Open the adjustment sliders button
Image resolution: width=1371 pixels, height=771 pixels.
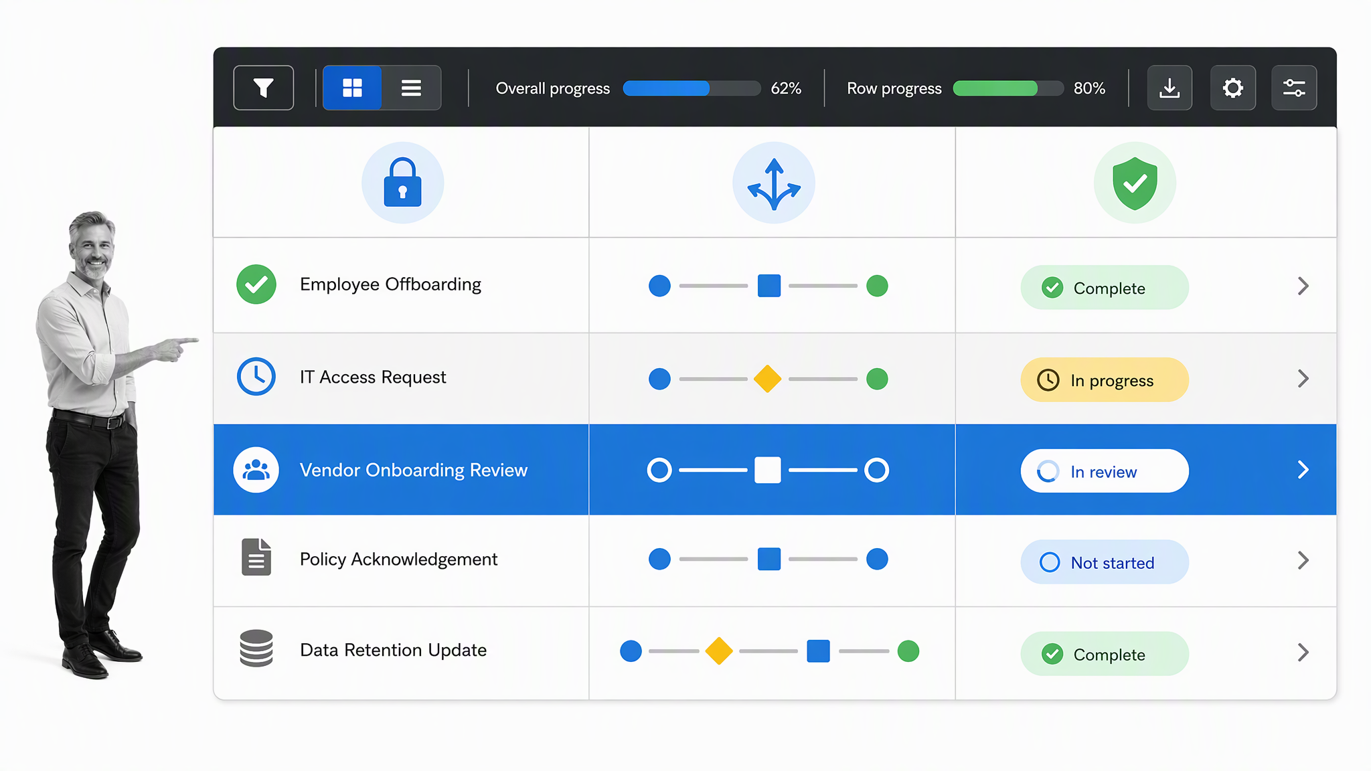1294,88
